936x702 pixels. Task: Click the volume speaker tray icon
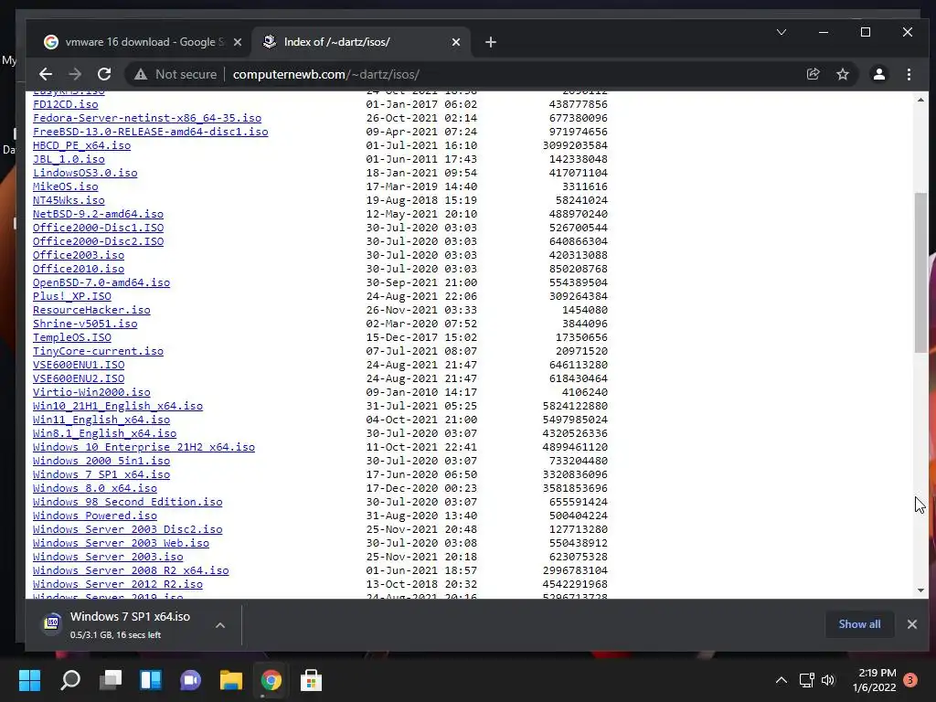828,680
